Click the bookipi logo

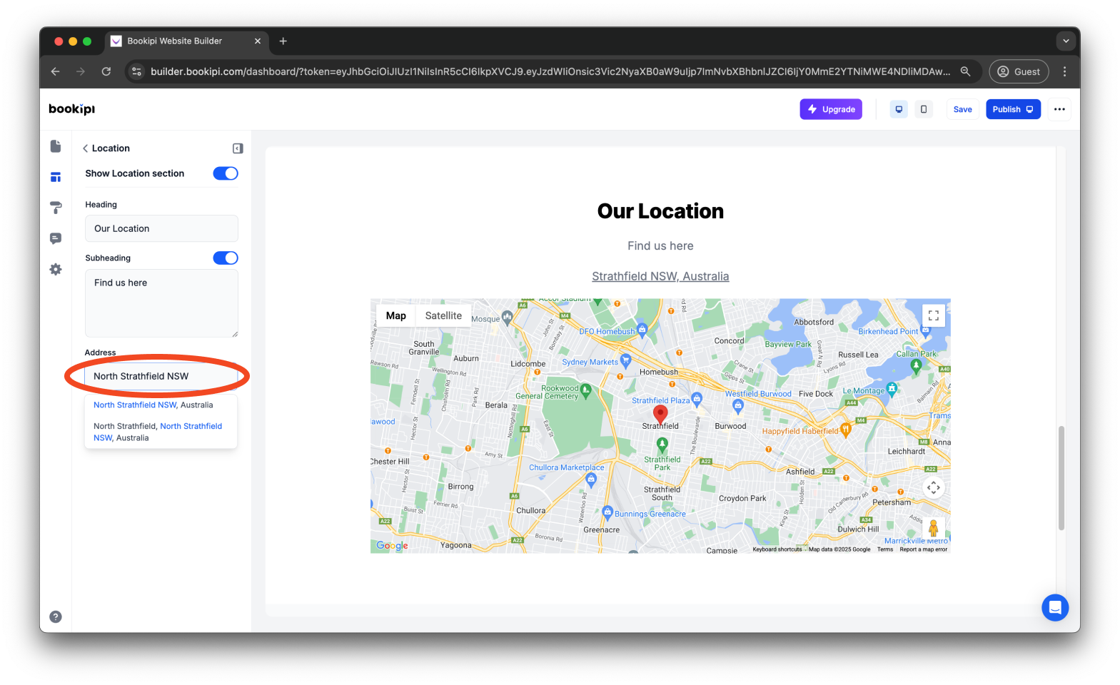pos(71,109)
